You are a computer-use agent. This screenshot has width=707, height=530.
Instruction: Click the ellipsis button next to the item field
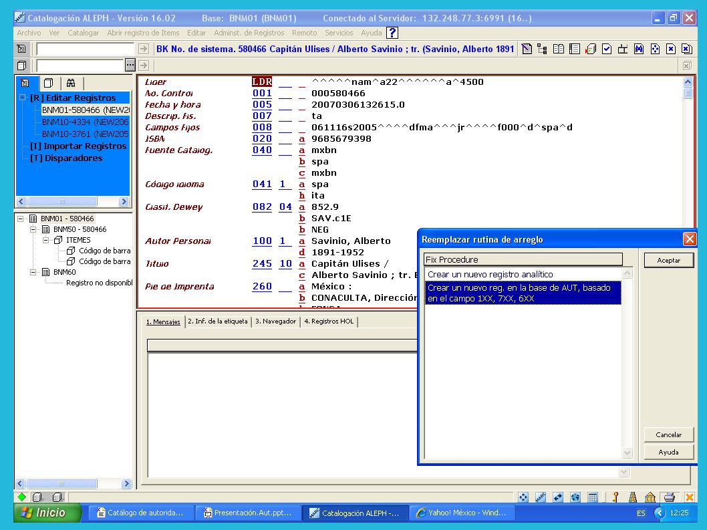click(130, 65)
